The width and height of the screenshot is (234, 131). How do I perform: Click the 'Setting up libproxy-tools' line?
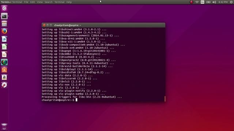pos(78,63)
